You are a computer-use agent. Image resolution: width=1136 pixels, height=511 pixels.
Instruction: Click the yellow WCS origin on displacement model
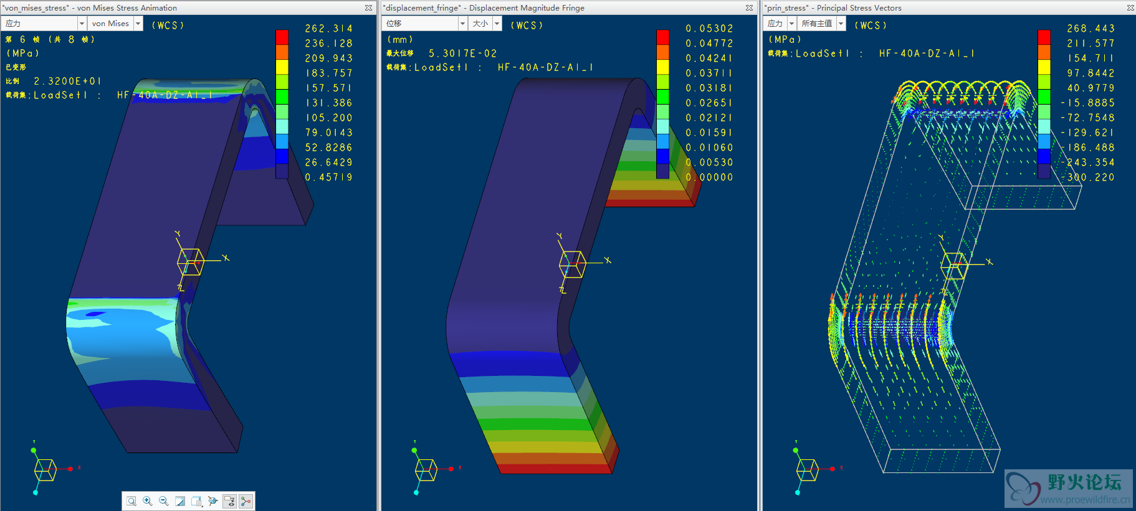pos(571,264)
